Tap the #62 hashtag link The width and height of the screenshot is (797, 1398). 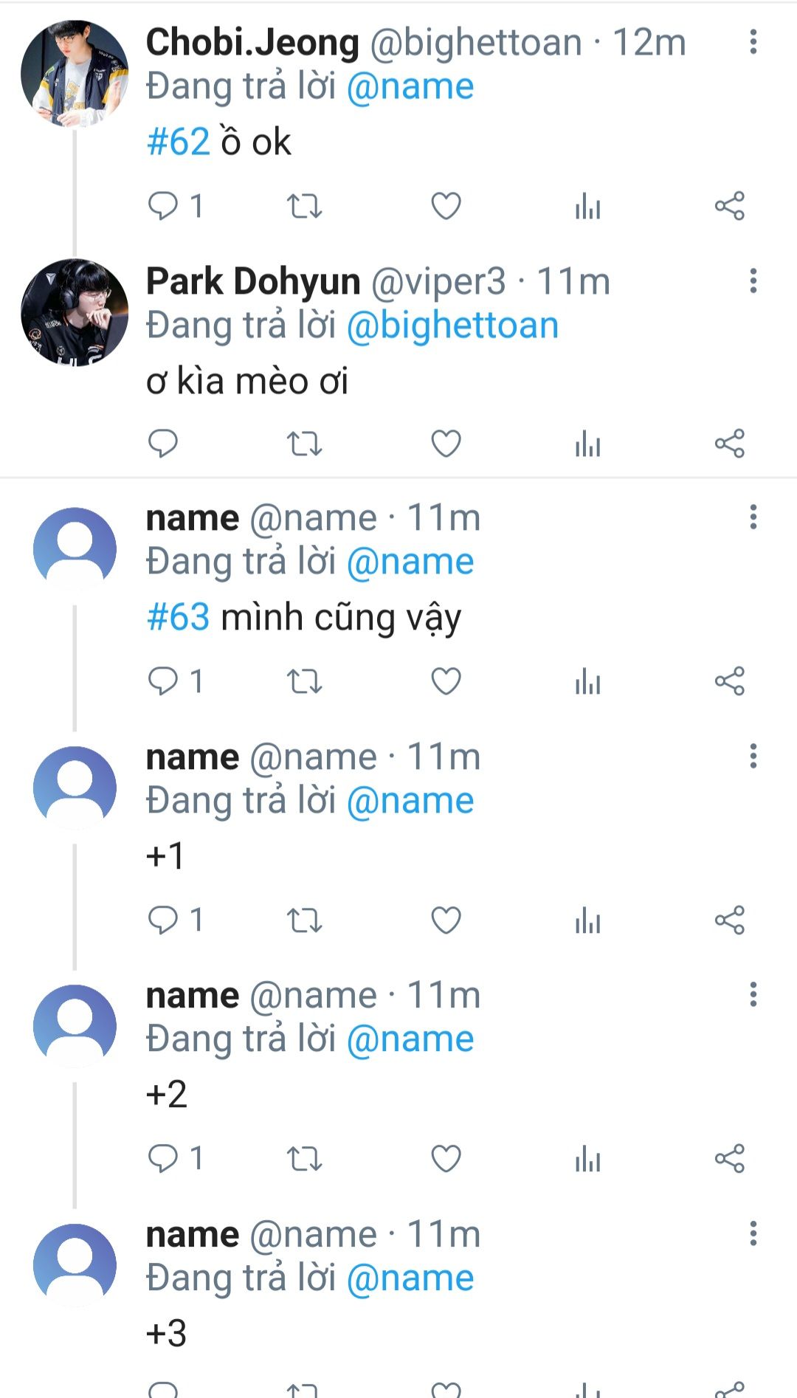point(179,142)
